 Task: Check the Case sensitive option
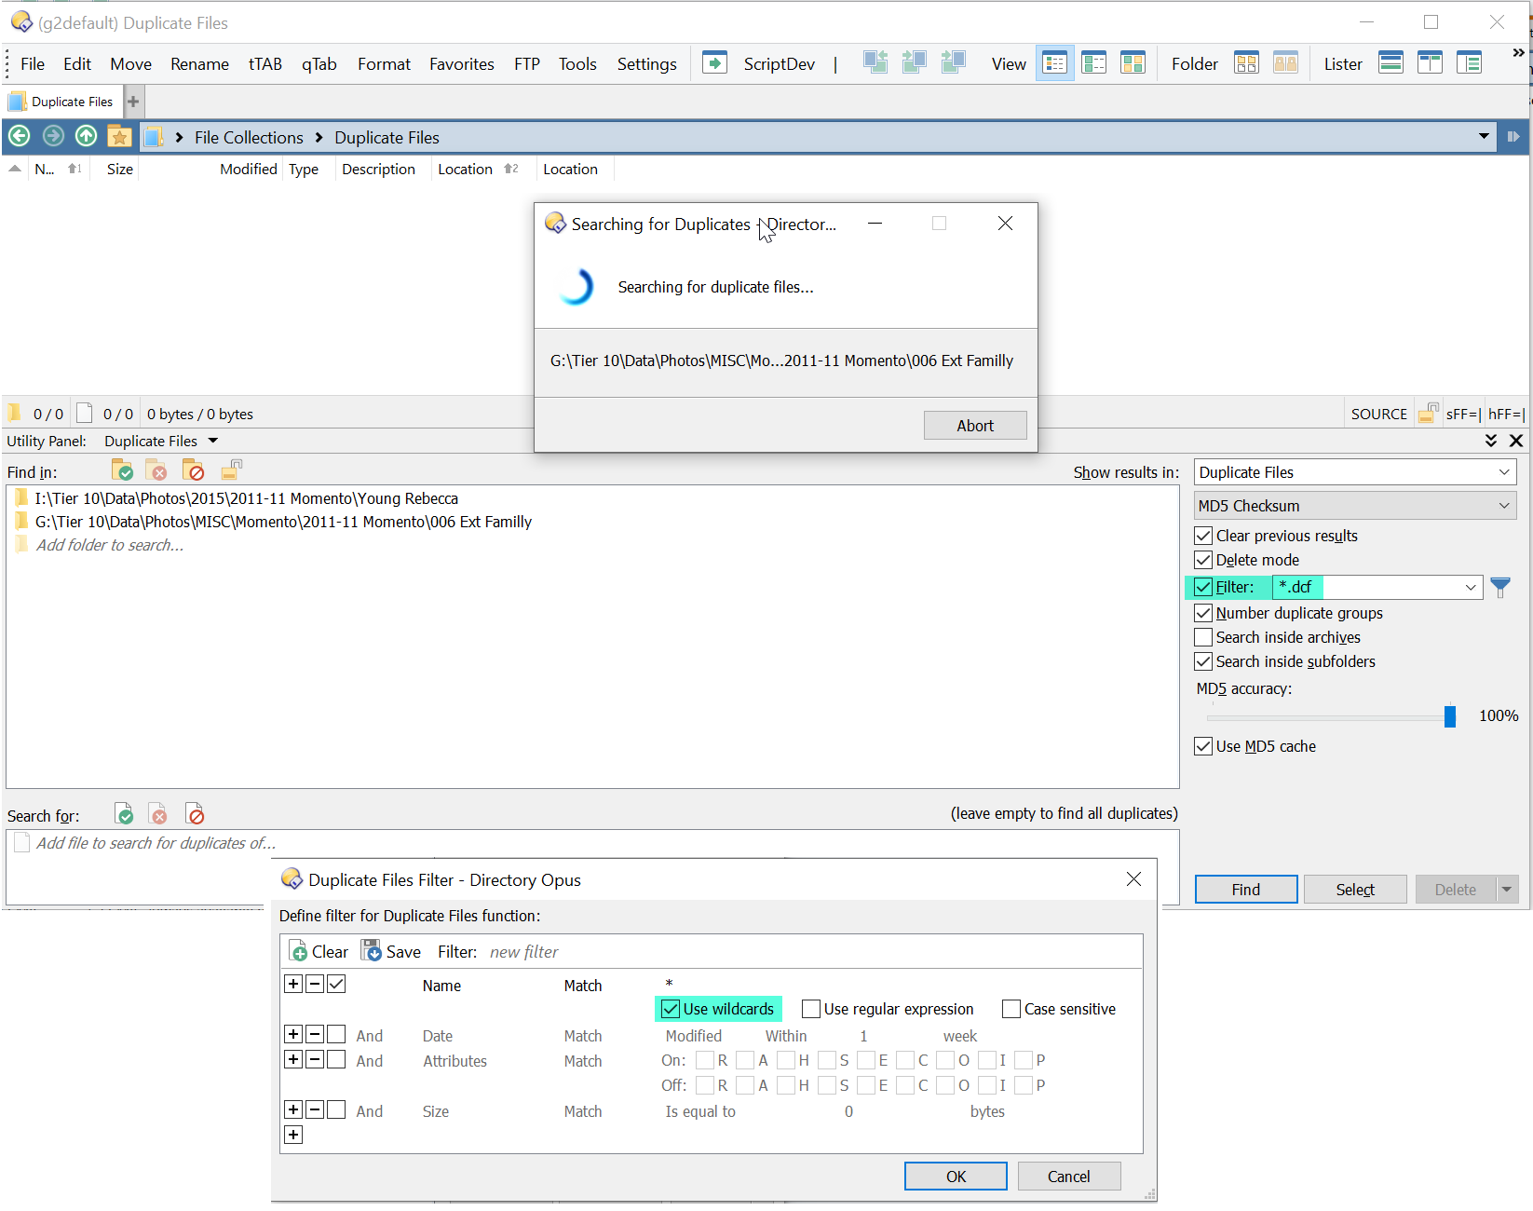click(1011, 1009)
